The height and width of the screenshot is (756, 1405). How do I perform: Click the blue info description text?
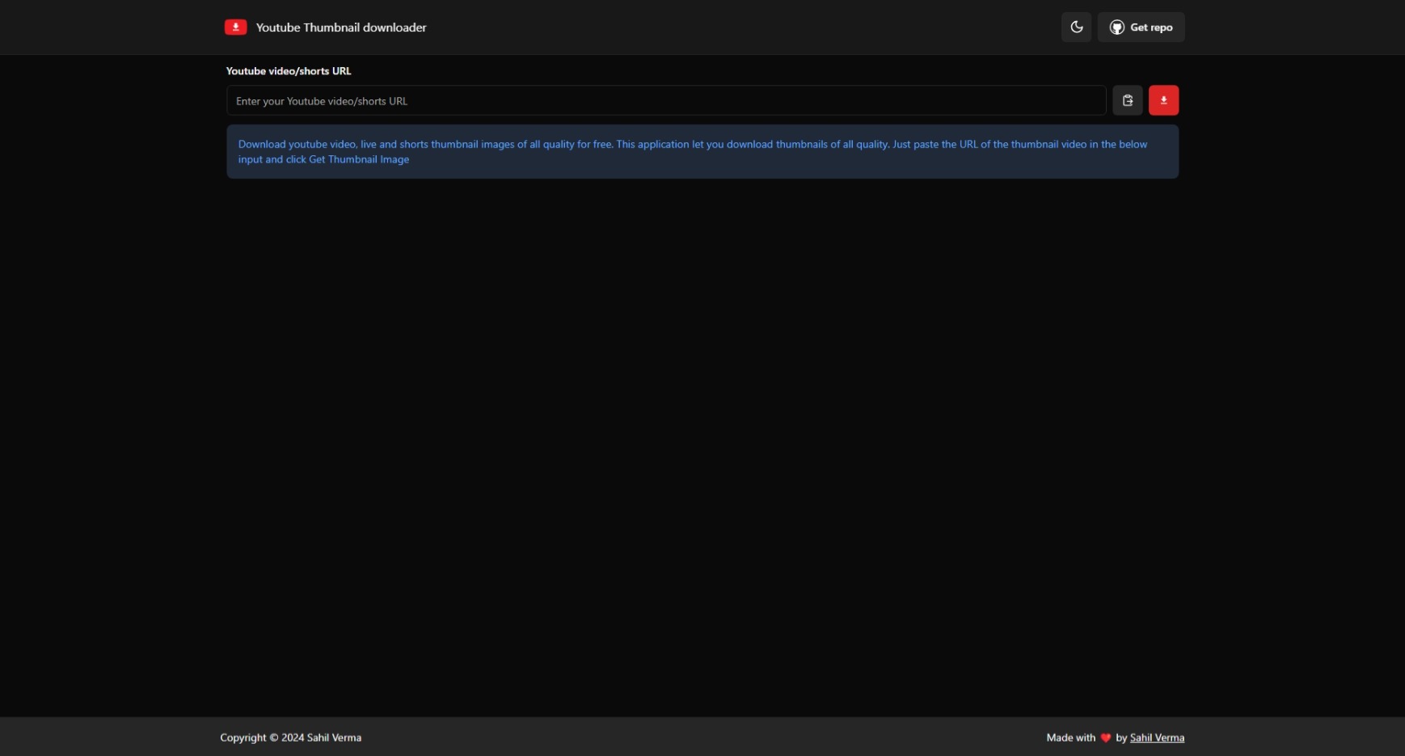(693, 152)
